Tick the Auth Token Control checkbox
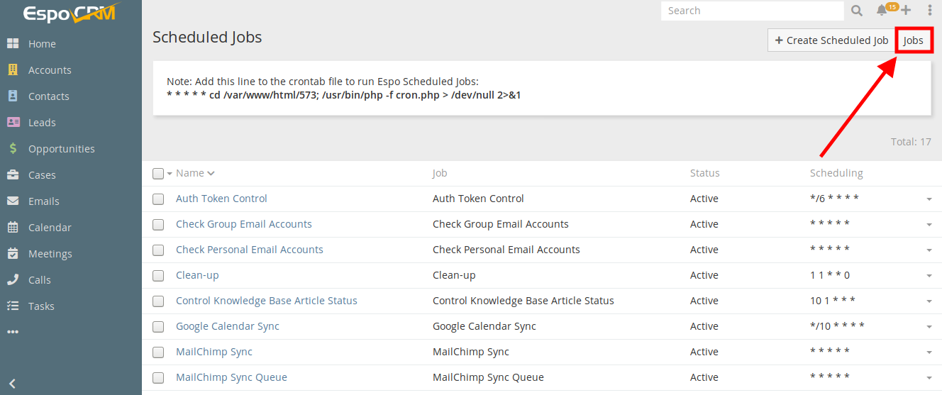 158,199
